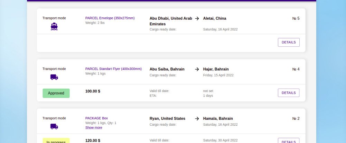Expand Show more under PACKAGE Box
The width and height of the screenshot is (346, 143).
click(94, 128)
